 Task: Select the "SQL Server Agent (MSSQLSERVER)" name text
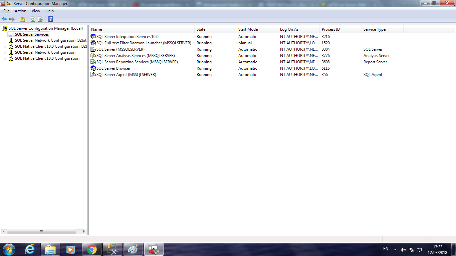(x=126, y=75)
